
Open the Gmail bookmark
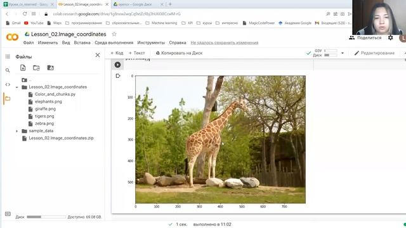coord(13,23)
